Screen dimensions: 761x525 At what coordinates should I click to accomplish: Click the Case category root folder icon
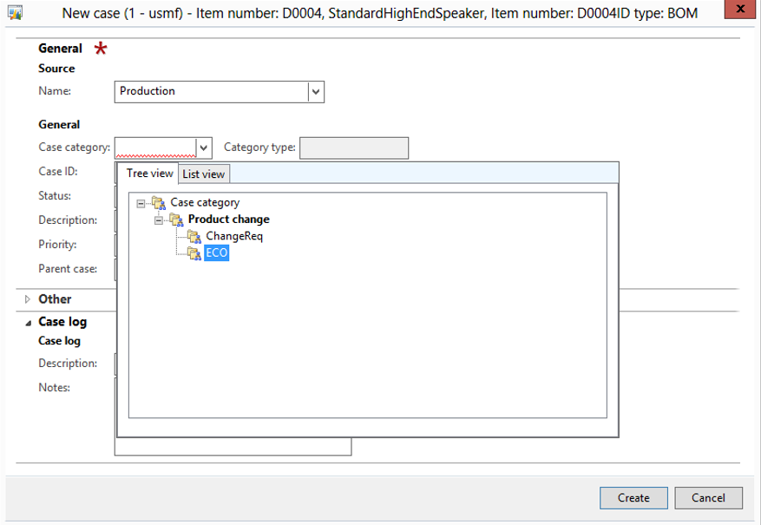point(158,202)
